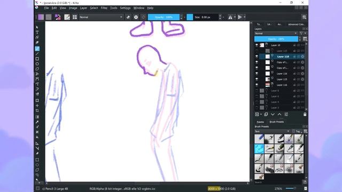Open the dropdown arrow beside toolbar Opacity
The width and height of the screenshot is (342, 192).
[184, 17]
